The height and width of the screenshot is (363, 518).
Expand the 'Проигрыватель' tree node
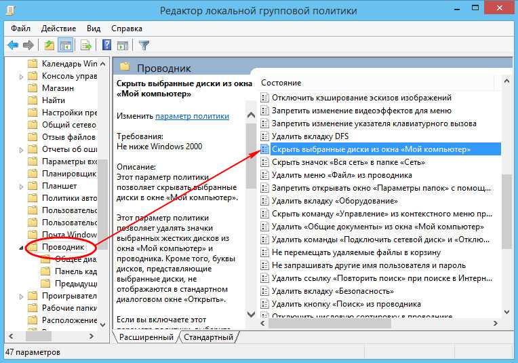21,297
